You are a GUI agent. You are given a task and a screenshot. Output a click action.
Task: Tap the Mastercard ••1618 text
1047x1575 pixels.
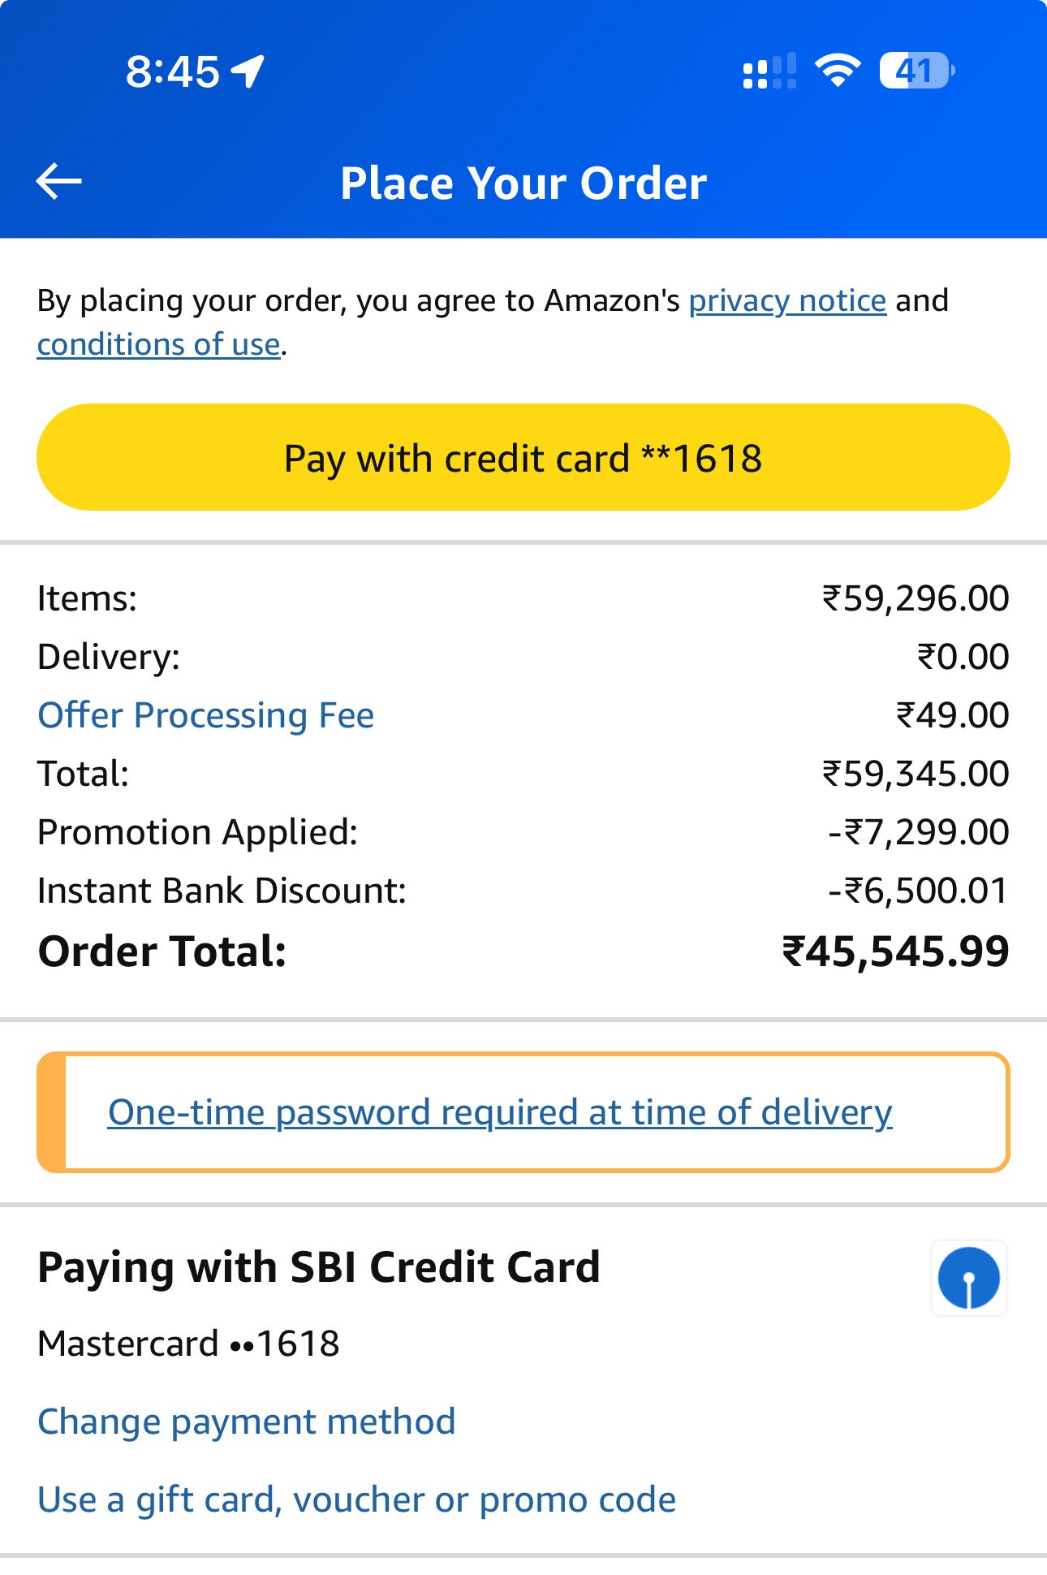pos(188,1344)
